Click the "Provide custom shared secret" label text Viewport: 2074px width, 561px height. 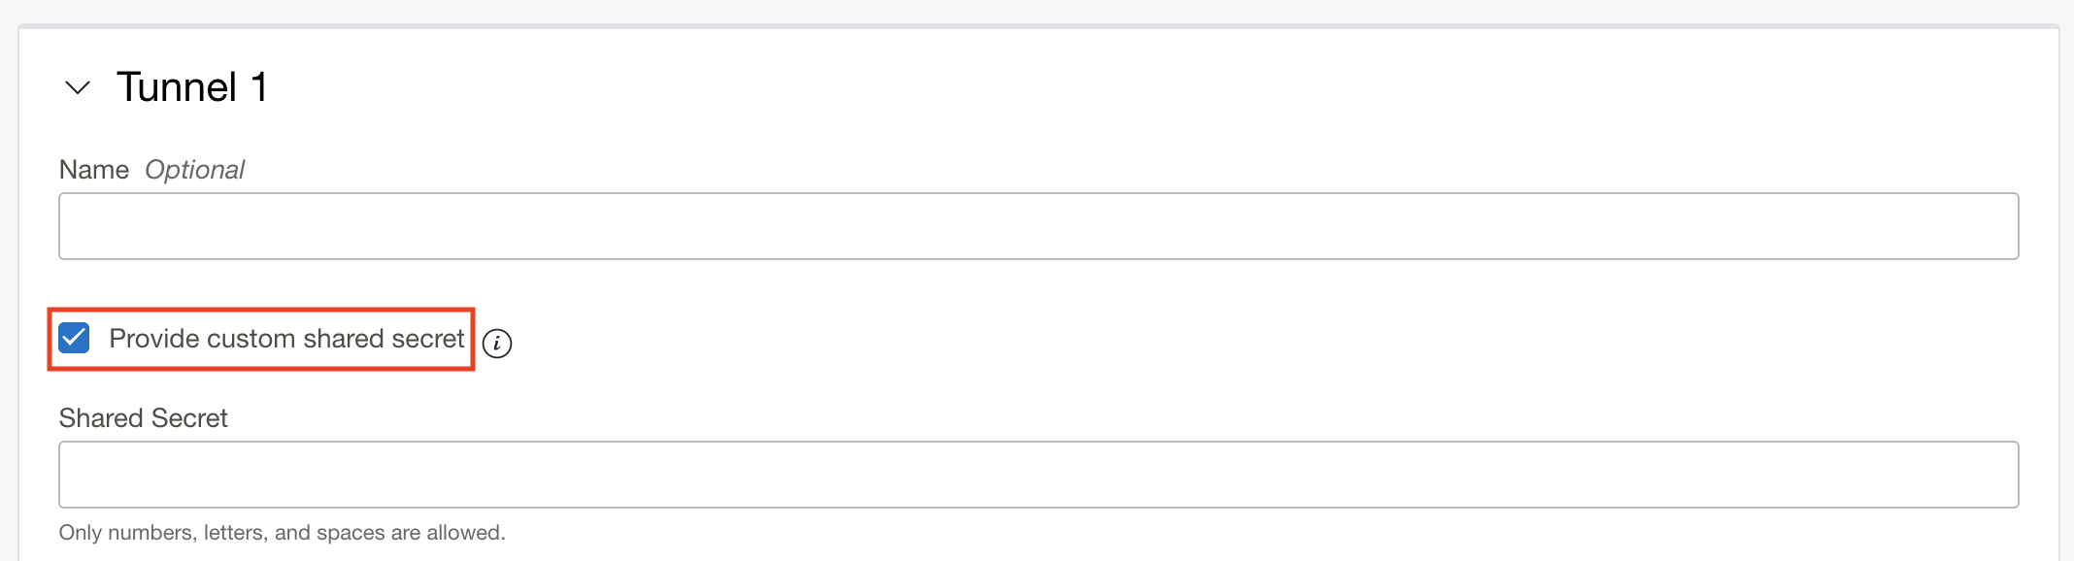[x=286, y=339]
